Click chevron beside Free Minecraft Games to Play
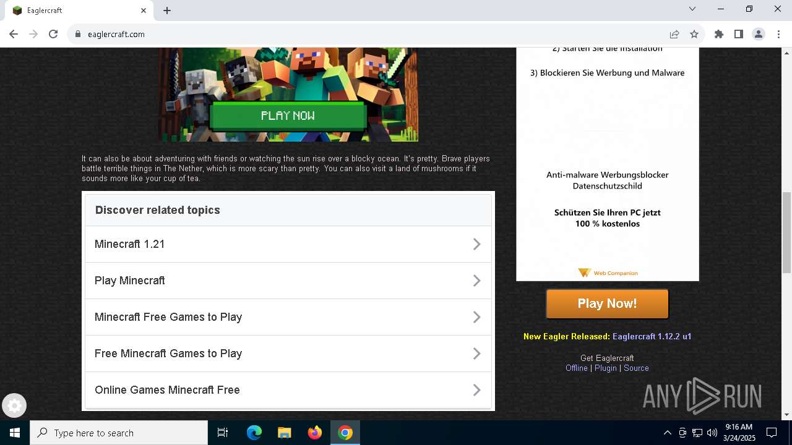Image resolution: width=792 pixels, height=445 pixels. tap(477, 354)
